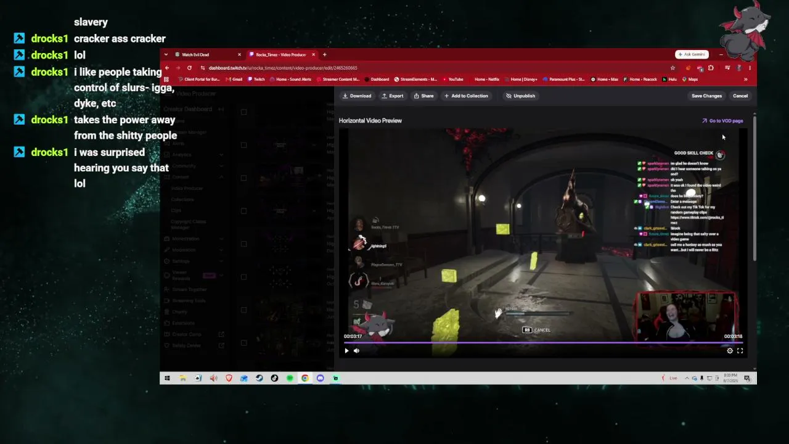
Task: Reload the current page
Action: pos(189,68)
